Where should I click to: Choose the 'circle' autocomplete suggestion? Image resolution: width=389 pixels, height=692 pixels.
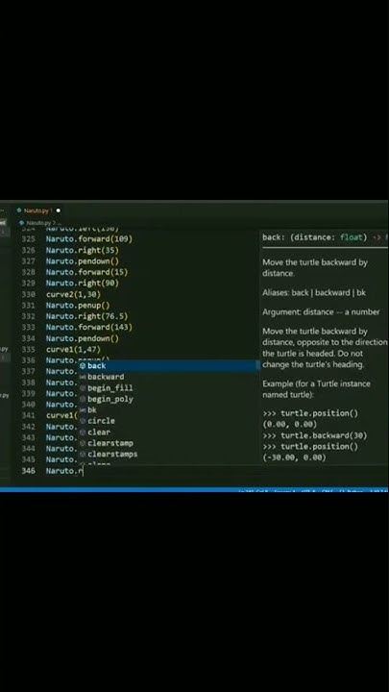(x=168, y=421)
